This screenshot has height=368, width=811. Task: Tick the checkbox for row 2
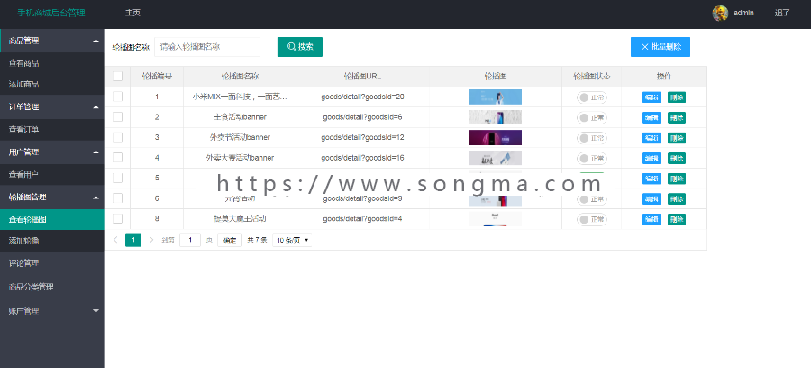[x=117, y=116]
